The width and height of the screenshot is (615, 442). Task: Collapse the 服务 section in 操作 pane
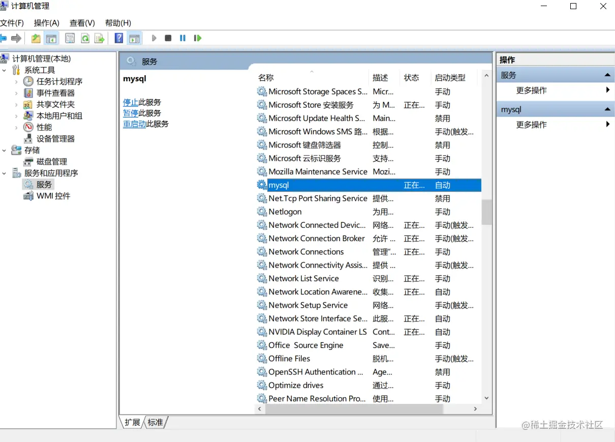coord(607,75)
